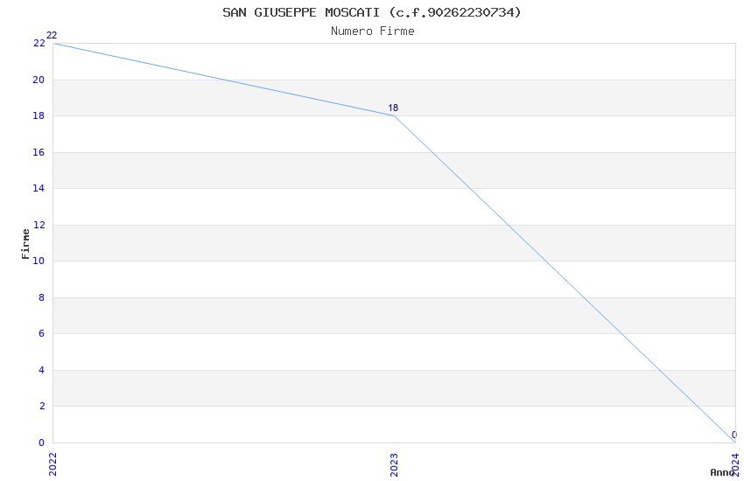Click y-axis tick label 2
This screenshot has height=481, width=744.
tap(42, 406)
